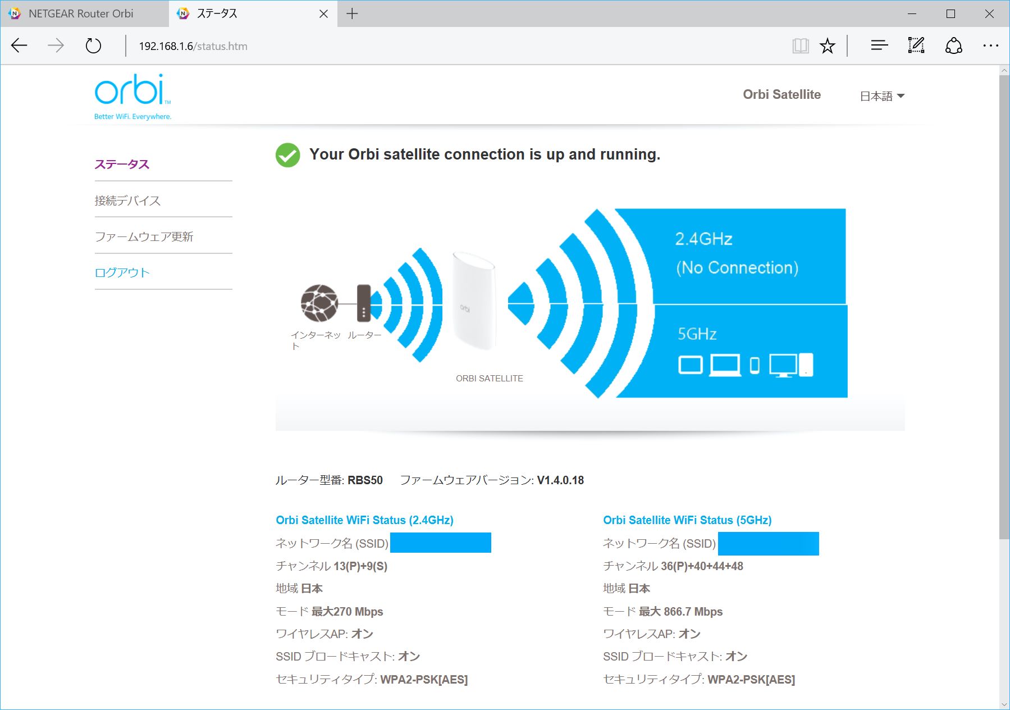Click ログアウト to log out
The image size is (1010, 710).
coord(122,272)
